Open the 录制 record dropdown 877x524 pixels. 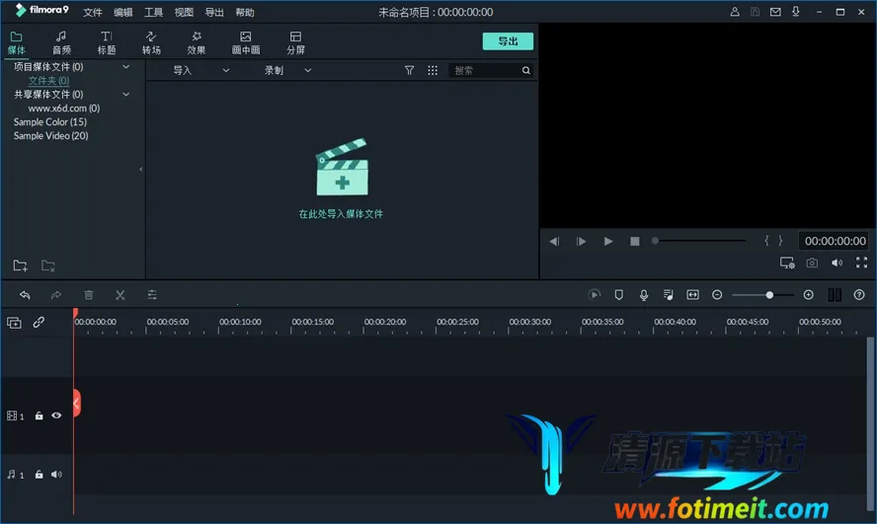point(287,71)
